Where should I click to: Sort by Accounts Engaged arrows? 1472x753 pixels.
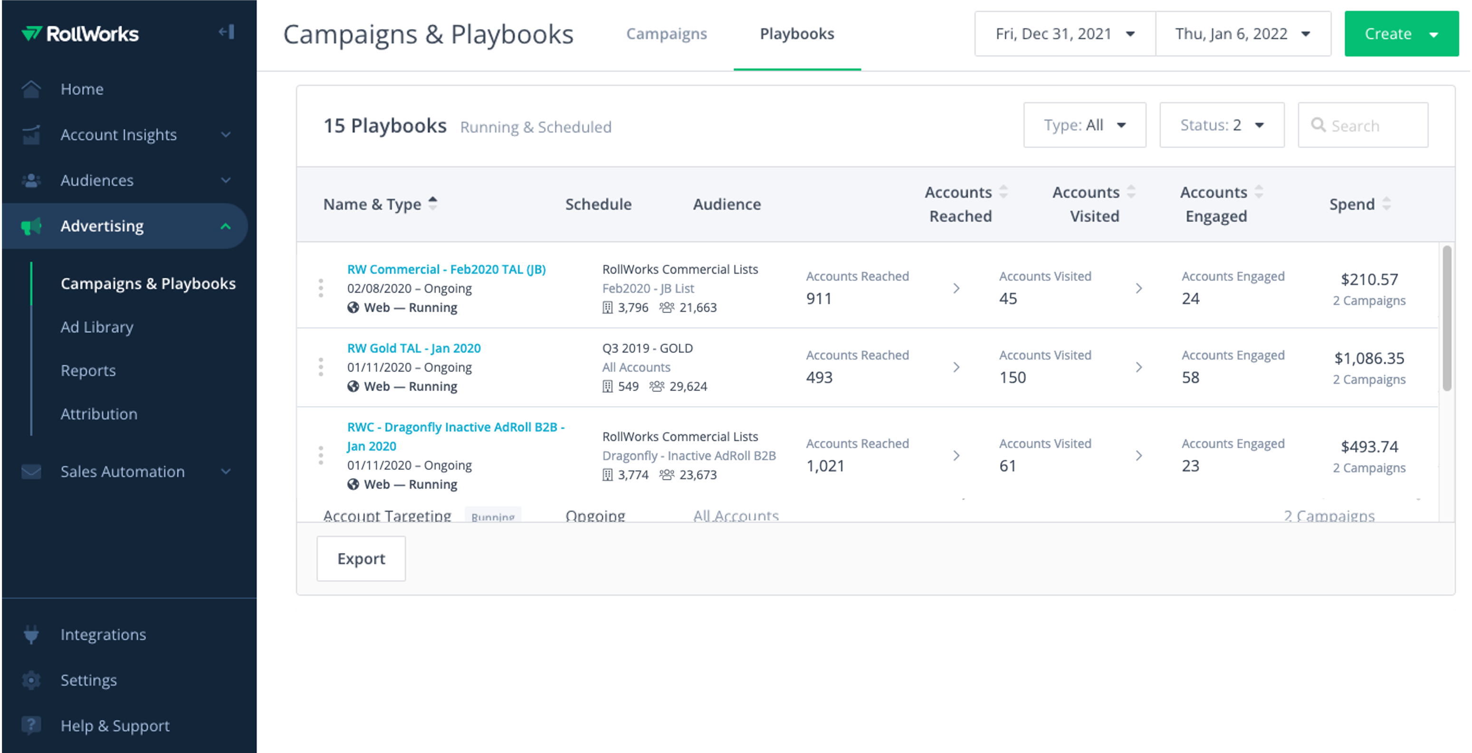1259,192
